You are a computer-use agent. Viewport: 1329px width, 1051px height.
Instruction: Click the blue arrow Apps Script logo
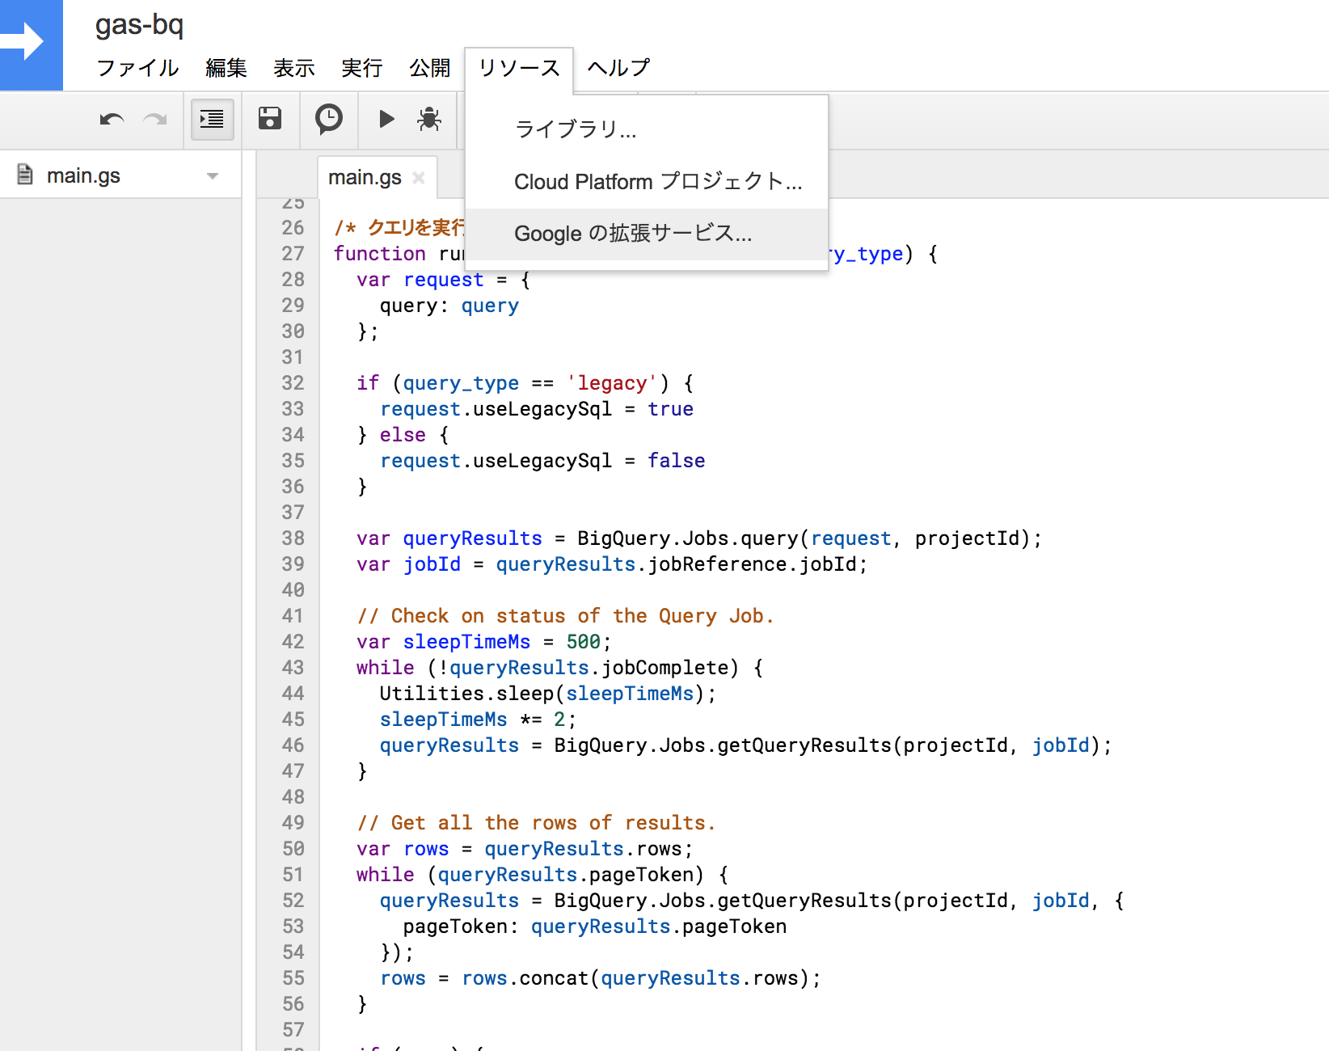tap(31, 44)
